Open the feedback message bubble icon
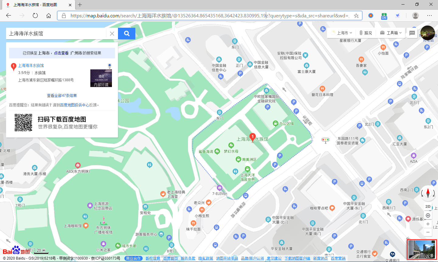 point(412,33)
